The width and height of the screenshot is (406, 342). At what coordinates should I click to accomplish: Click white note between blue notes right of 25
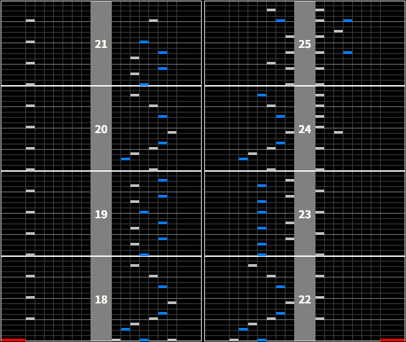pos(338,31)
